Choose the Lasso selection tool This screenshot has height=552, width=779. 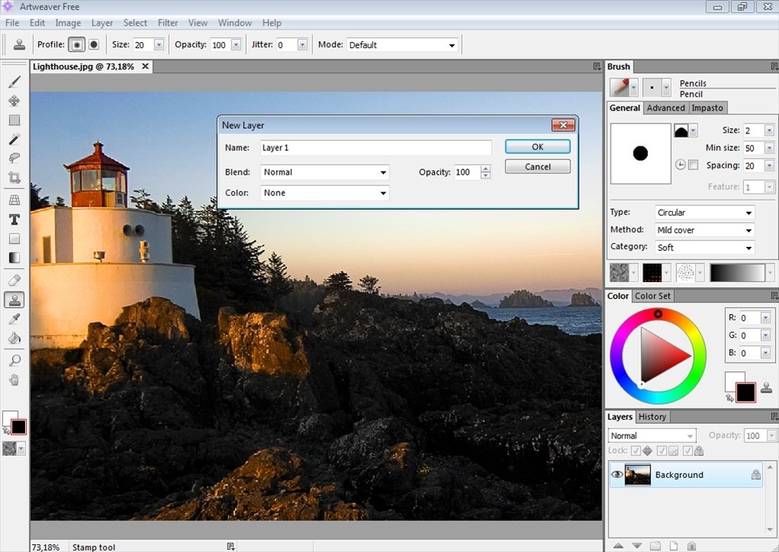click(x=14, y=158)
